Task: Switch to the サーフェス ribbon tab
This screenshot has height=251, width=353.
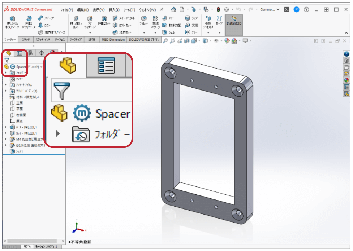Action: (60, 40)
